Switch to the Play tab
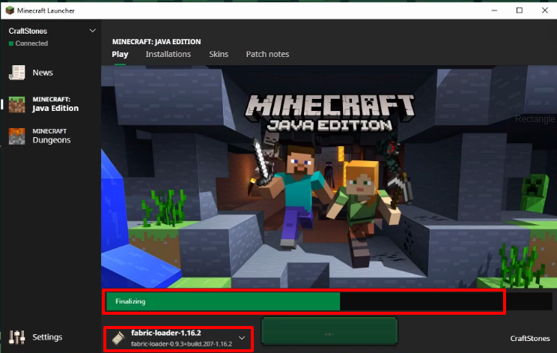This screenshot has height=353, width=557. pyautogui.click(x=120, y=55)
